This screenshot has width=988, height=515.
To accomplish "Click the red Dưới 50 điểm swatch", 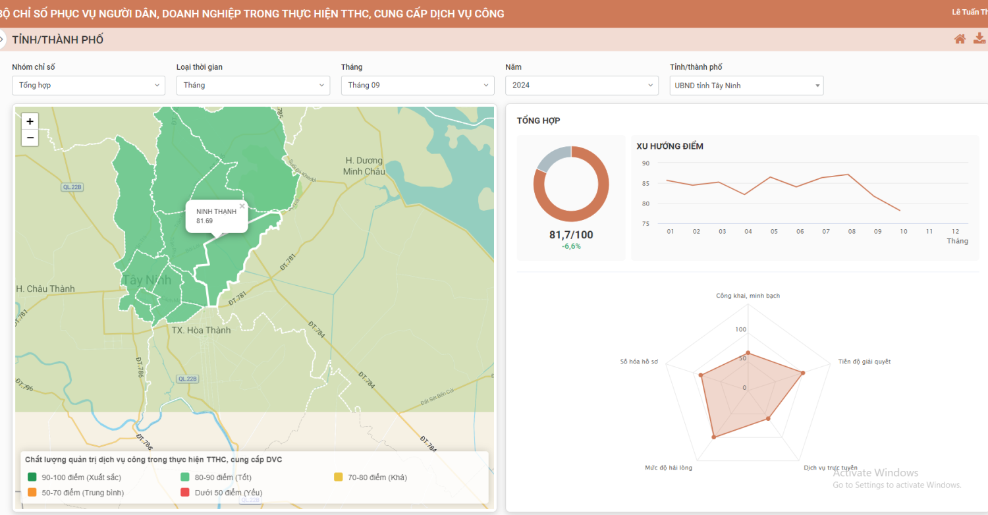I will point(185,492).
